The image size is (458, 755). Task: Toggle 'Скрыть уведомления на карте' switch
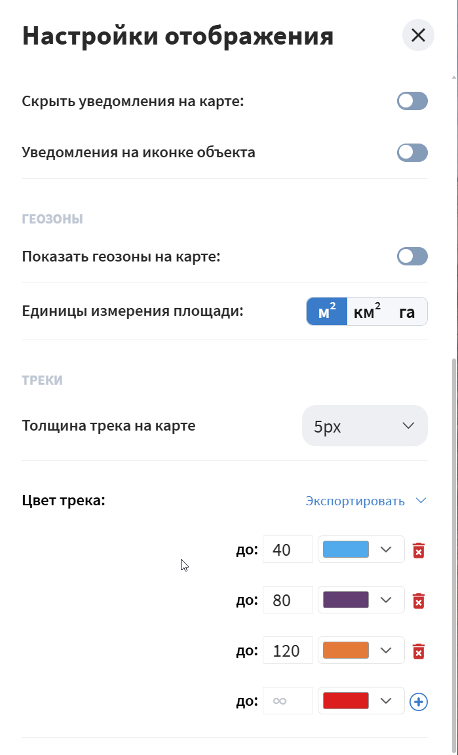pos(412,101)
